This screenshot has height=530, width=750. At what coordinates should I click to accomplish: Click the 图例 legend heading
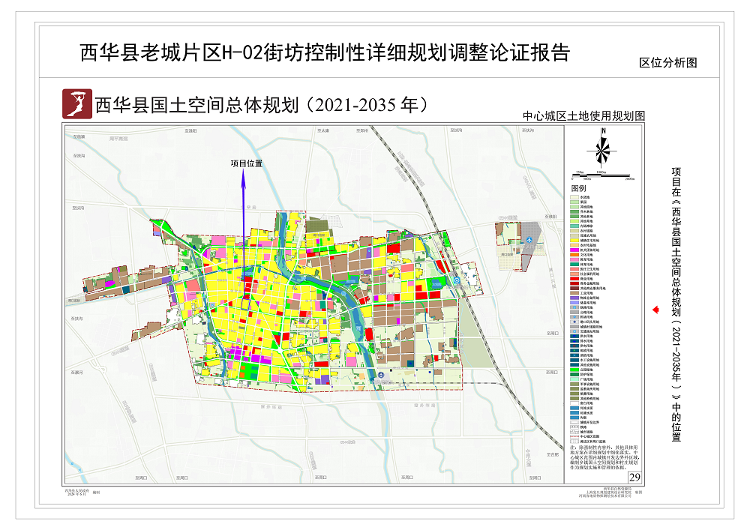578,188
